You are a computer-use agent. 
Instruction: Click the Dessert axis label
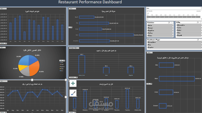[155, 106]
